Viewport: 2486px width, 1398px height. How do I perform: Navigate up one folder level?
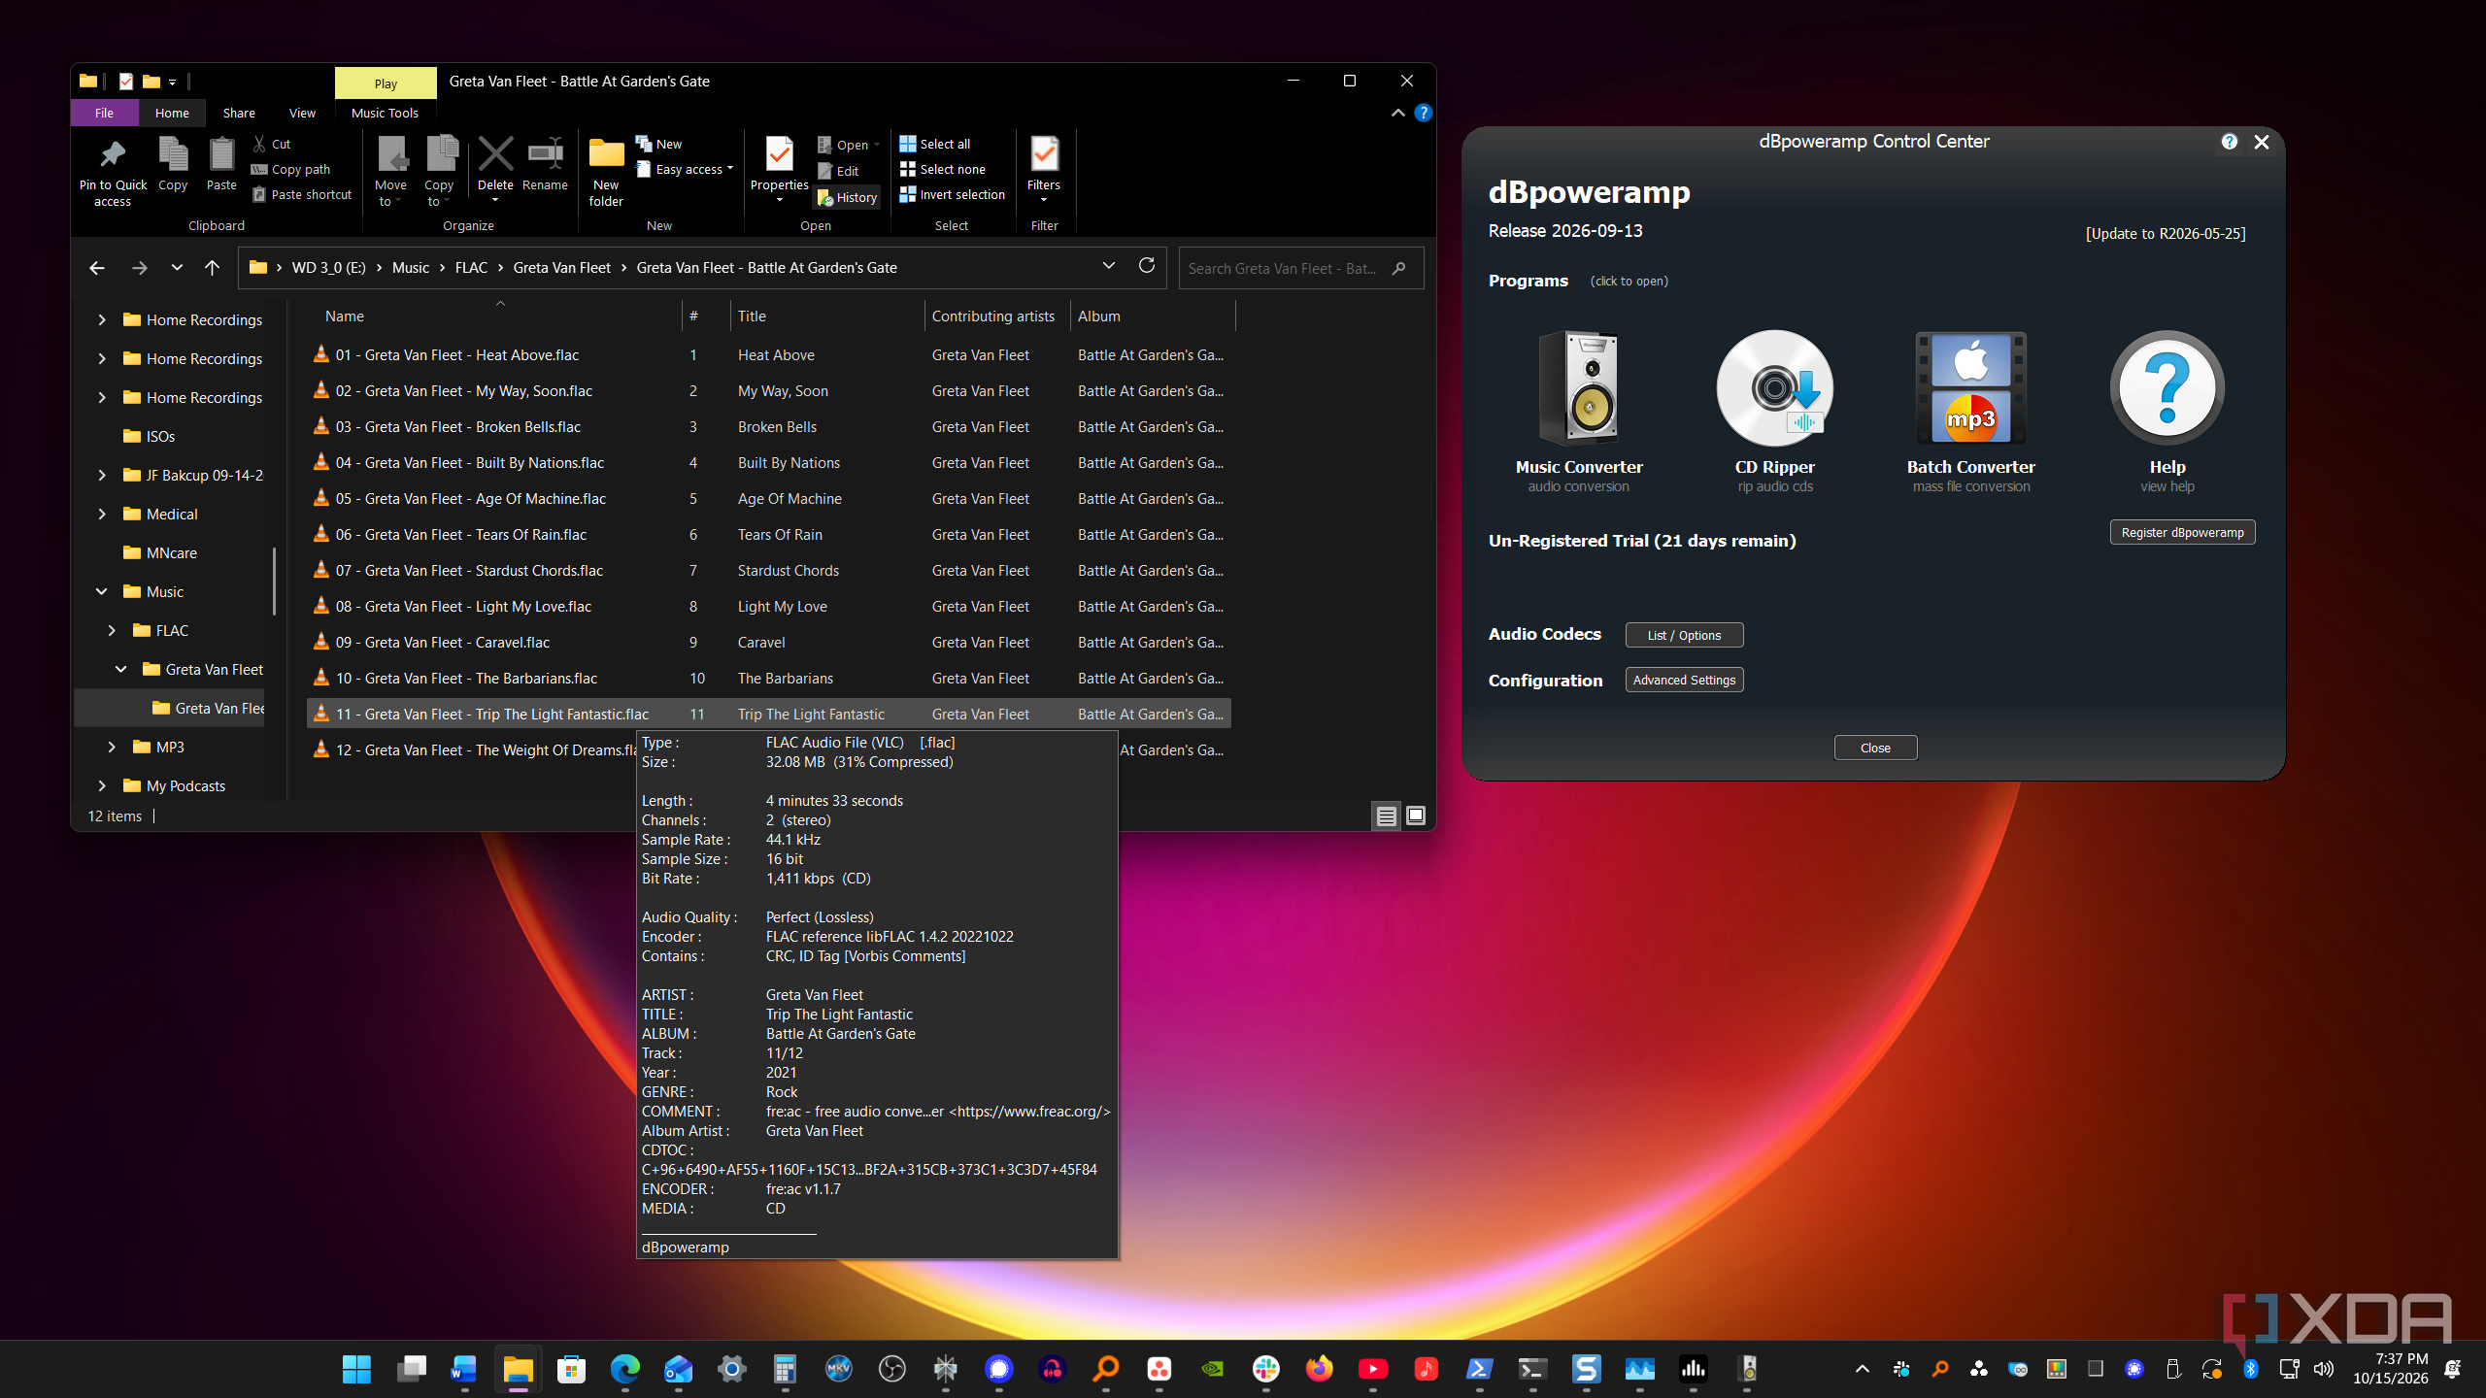click(x=212, y=267)
